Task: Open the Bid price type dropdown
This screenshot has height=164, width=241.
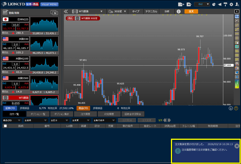Action: point(202,4)
